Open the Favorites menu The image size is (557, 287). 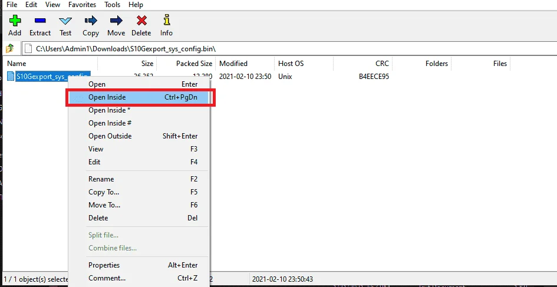(82, 5)
